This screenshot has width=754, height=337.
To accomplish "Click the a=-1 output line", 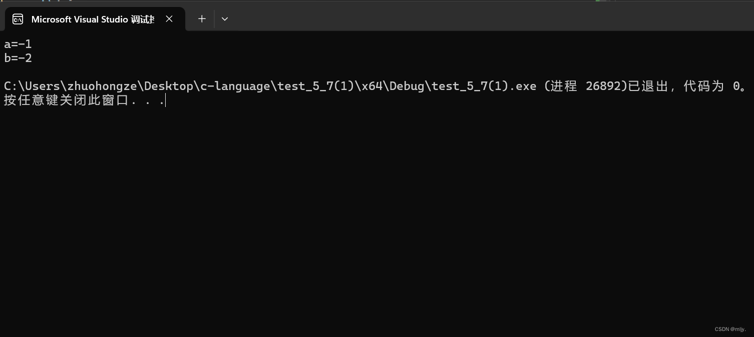I will [x=18, y=44].
